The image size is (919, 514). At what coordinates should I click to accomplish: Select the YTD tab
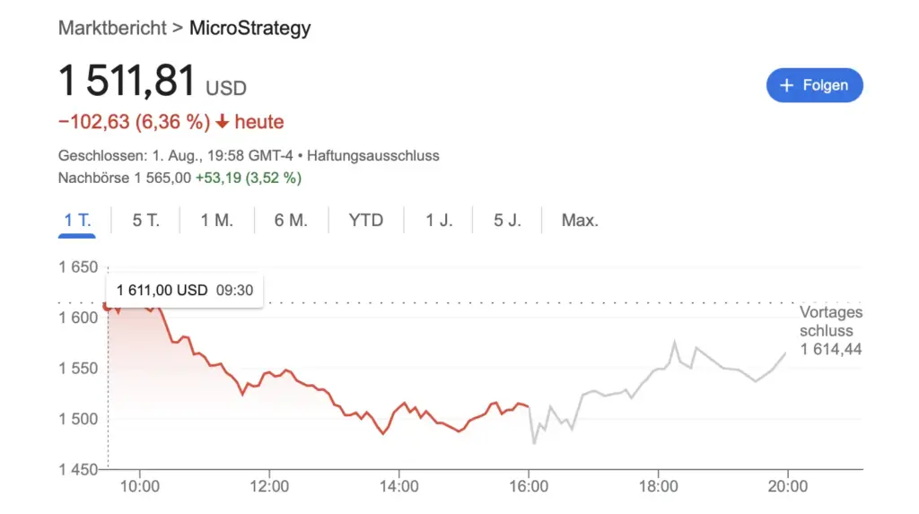365,220
